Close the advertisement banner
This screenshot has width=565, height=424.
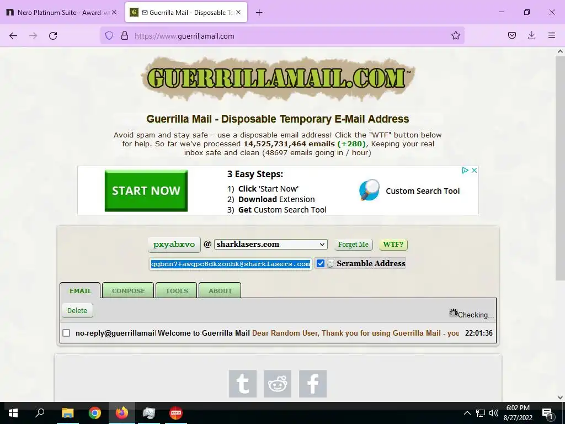coord(474,170)
